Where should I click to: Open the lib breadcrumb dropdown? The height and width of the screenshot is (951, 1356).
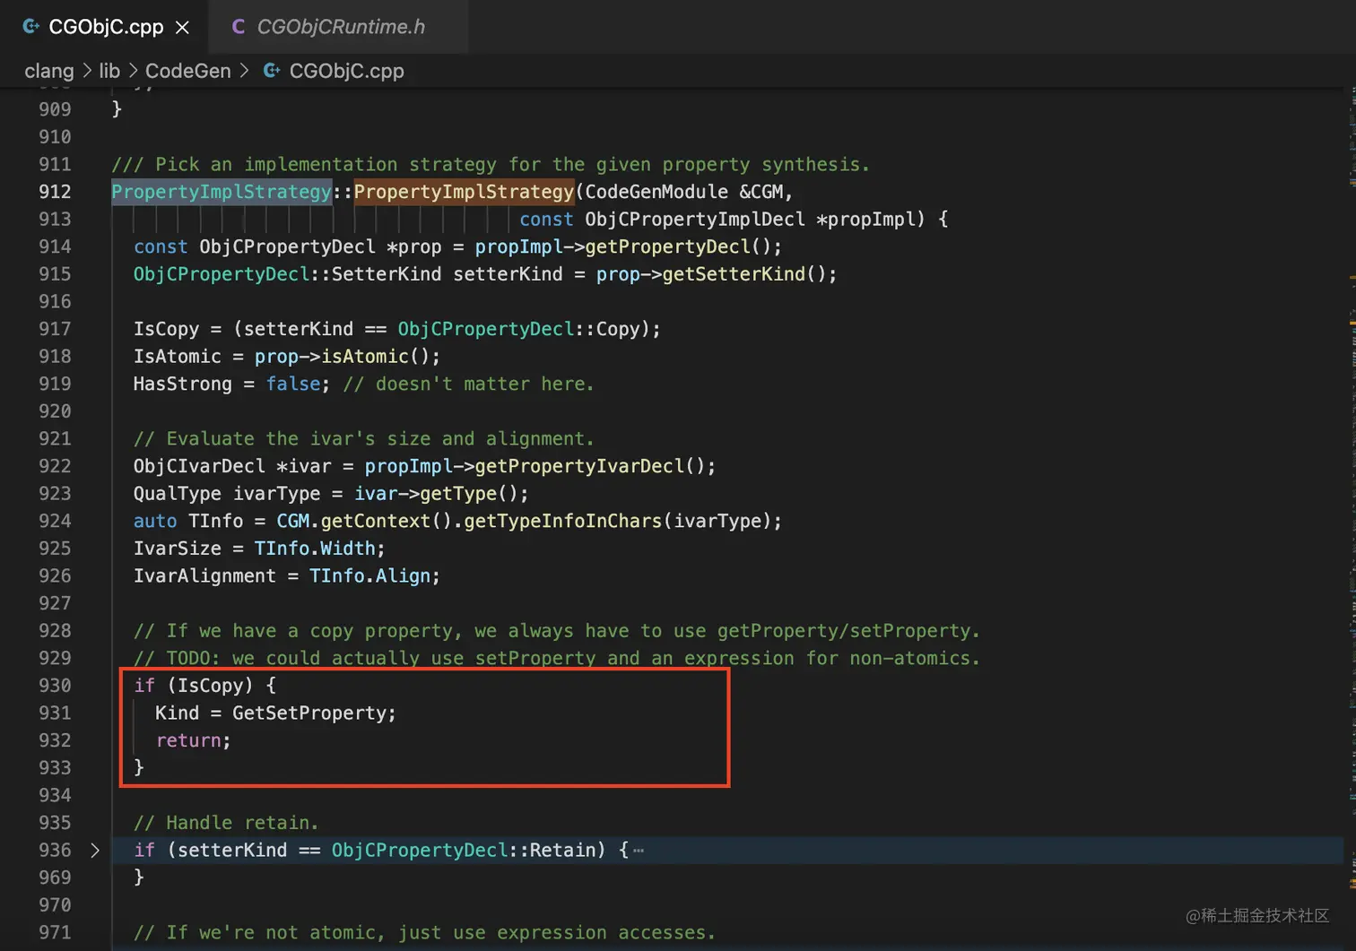[109, 71]
